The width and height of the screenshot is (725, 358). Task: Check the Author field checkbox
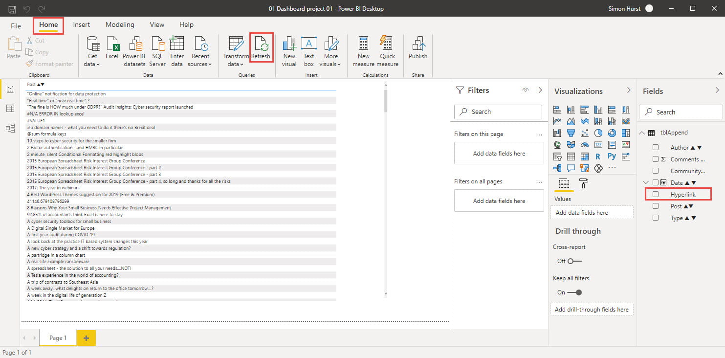click(656, 147)
